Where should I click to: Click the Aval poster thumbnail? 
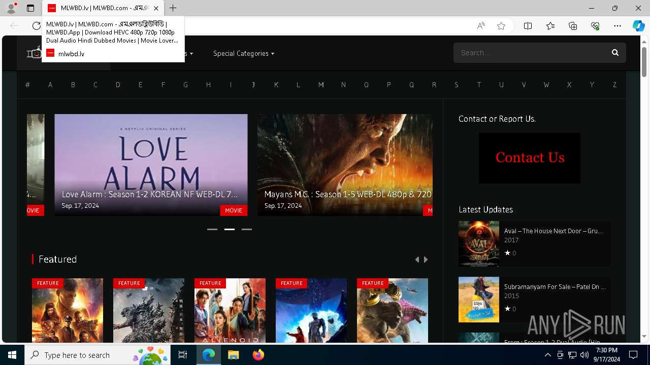479,244
